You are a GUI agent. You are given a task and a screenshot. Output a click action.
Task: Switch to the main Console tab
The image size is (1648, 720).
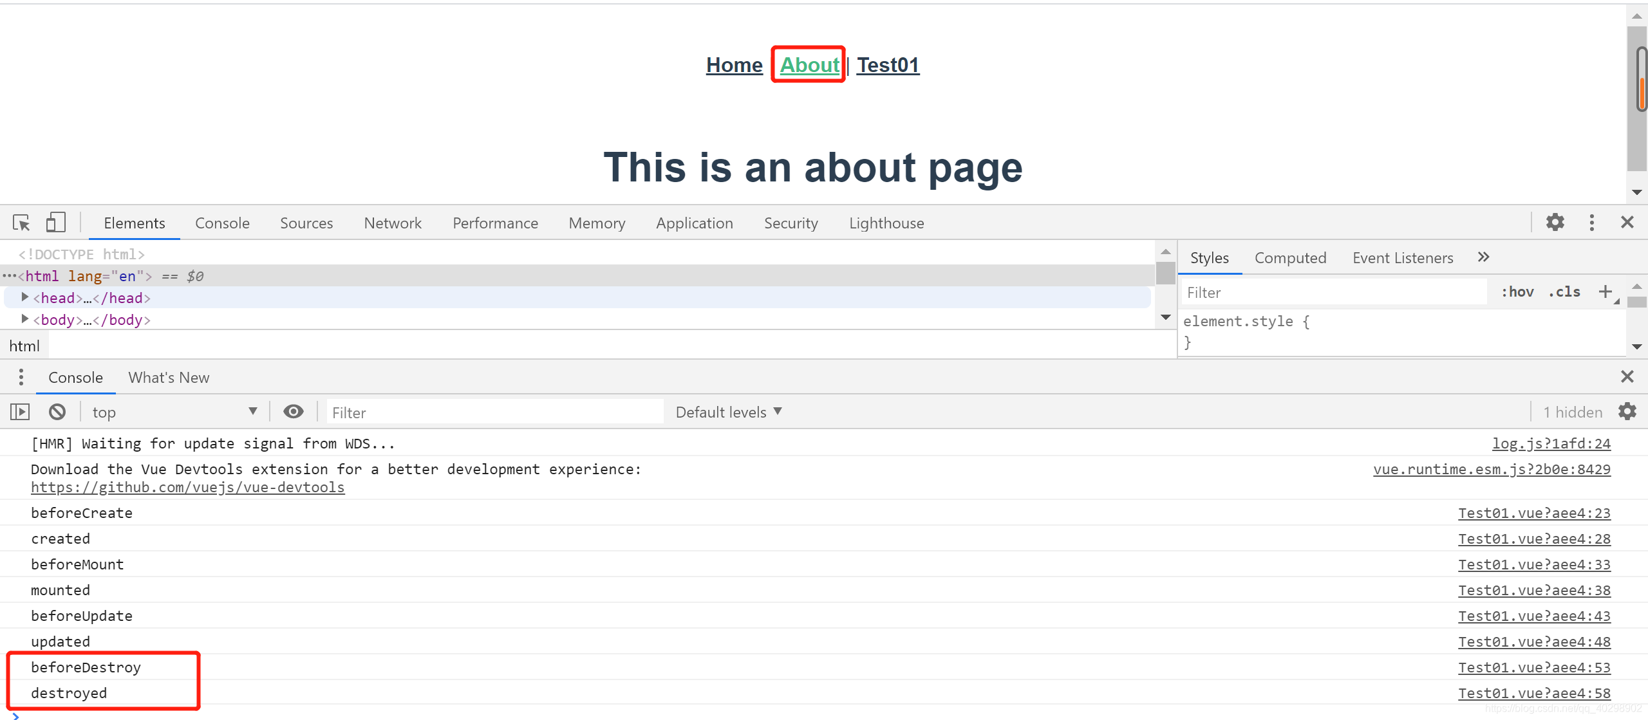(x=222, y=223)
